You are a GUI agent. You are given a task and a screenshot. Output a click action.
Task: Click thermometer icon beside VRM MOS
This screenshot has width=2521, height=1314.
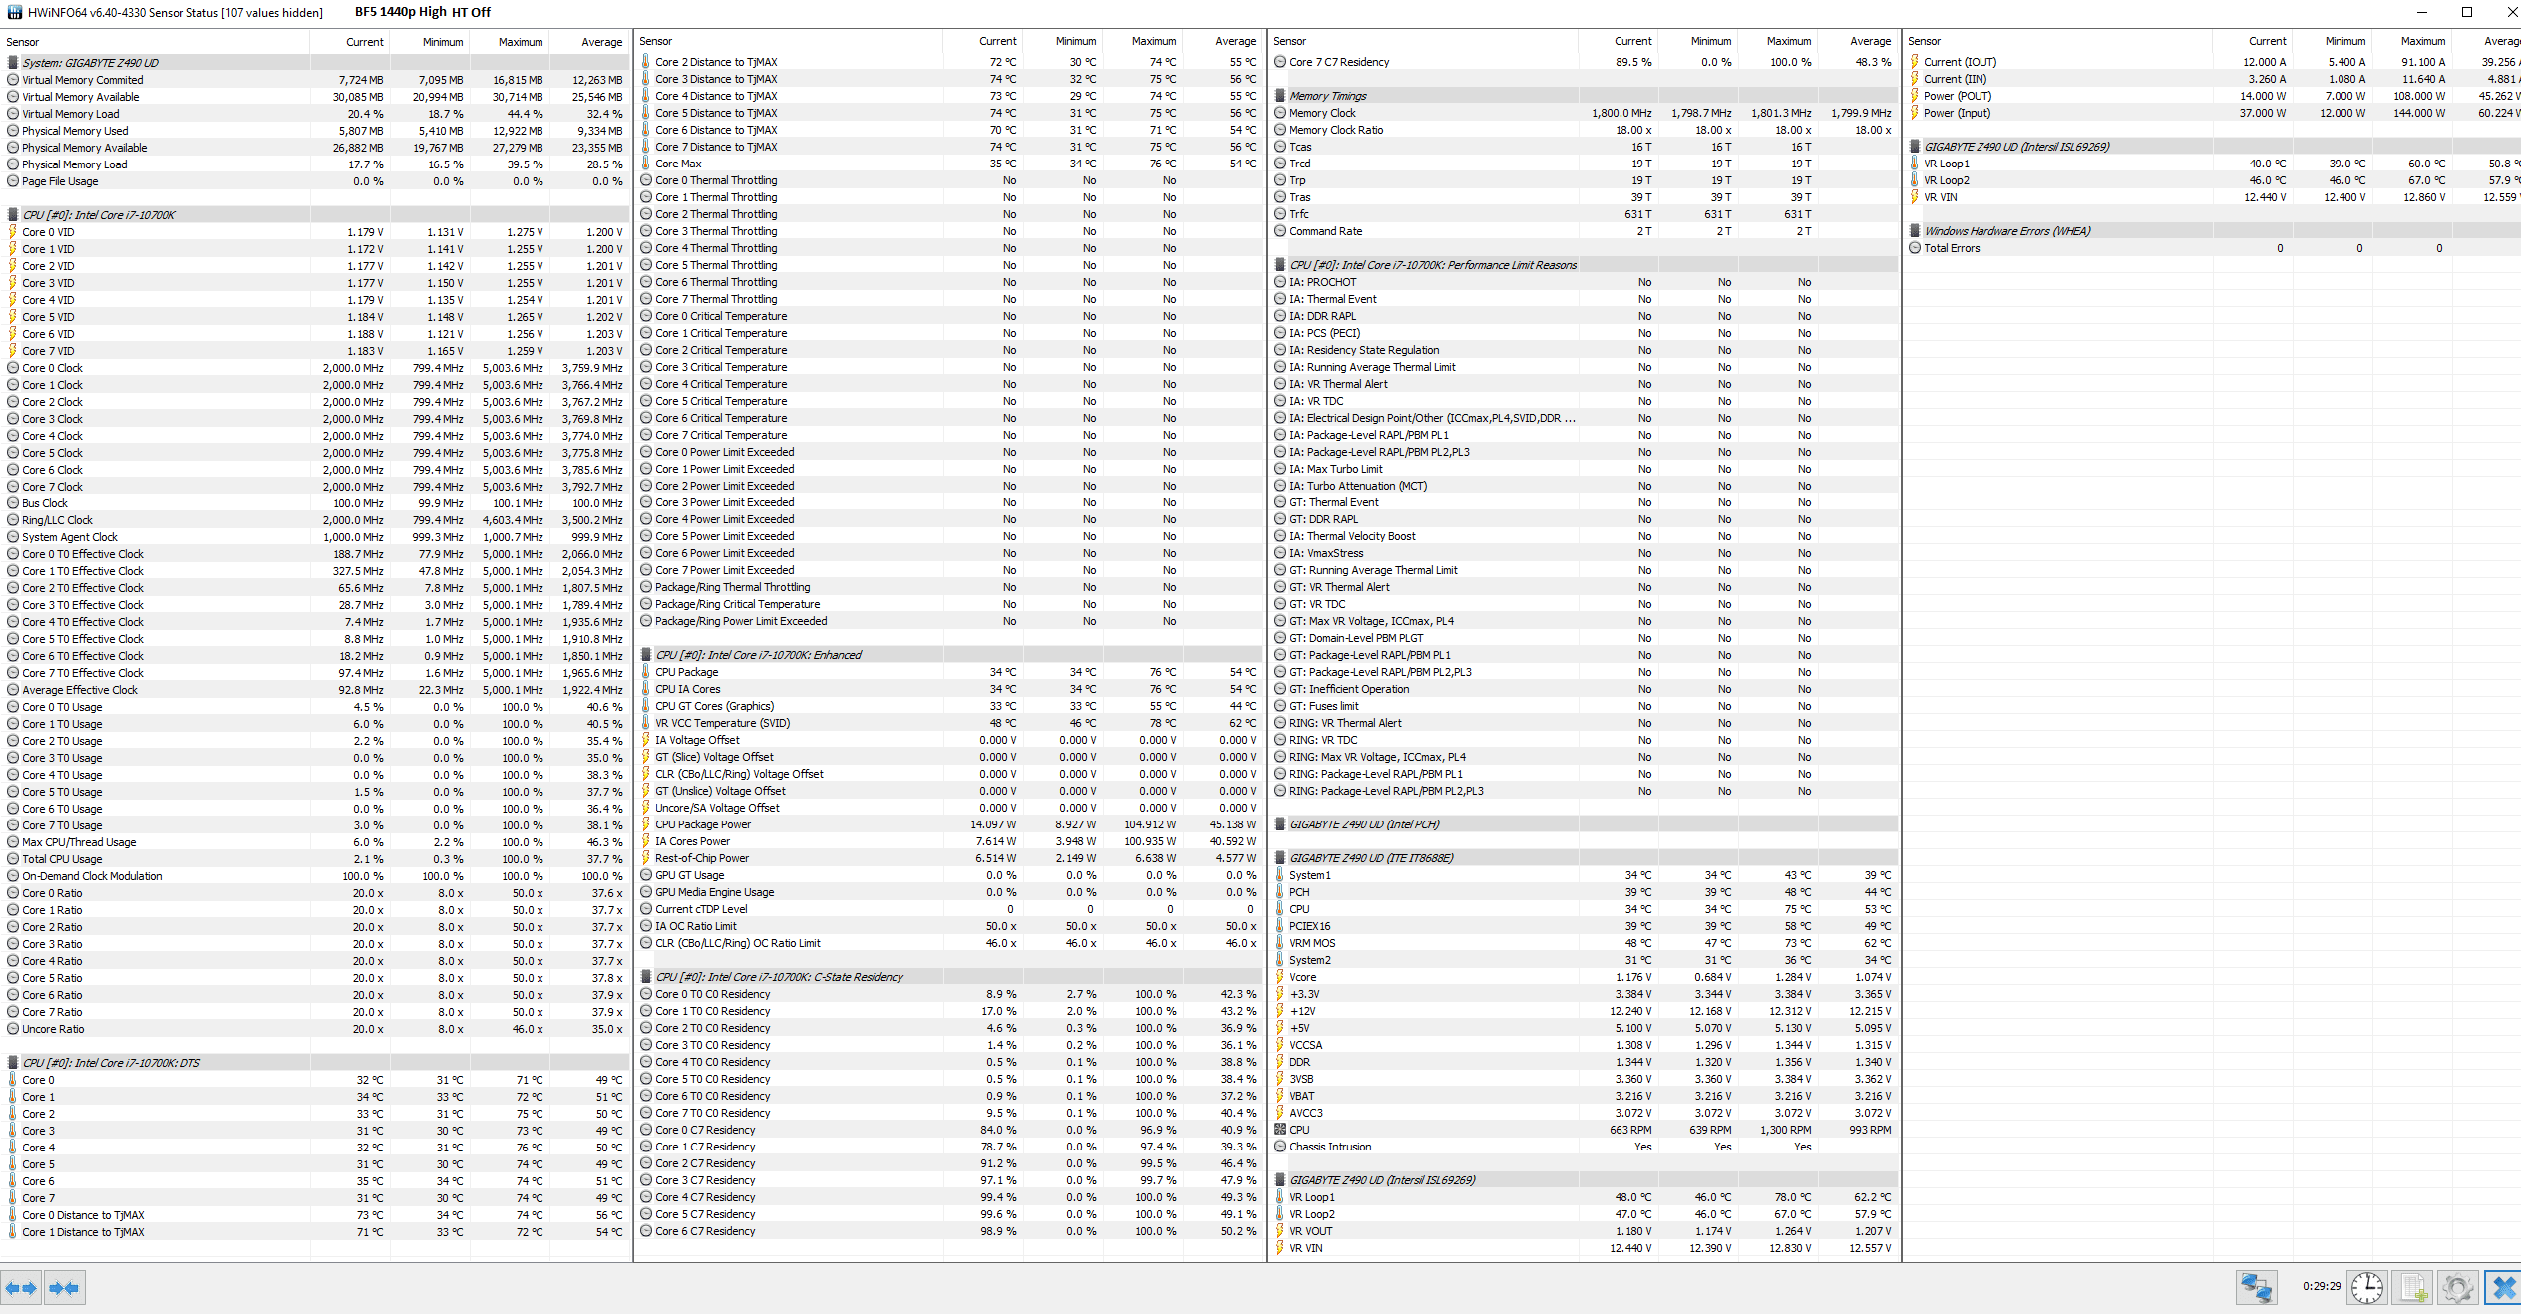[1280, 943]
